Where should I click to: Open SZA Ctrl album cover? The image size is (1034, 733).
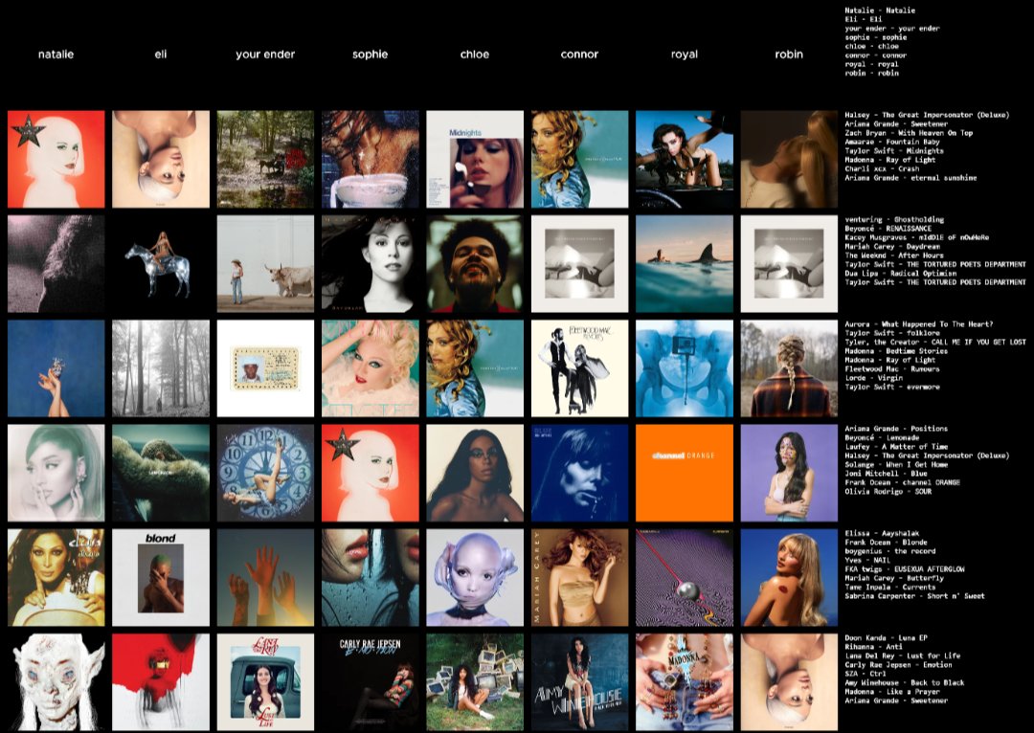[475, 682]
